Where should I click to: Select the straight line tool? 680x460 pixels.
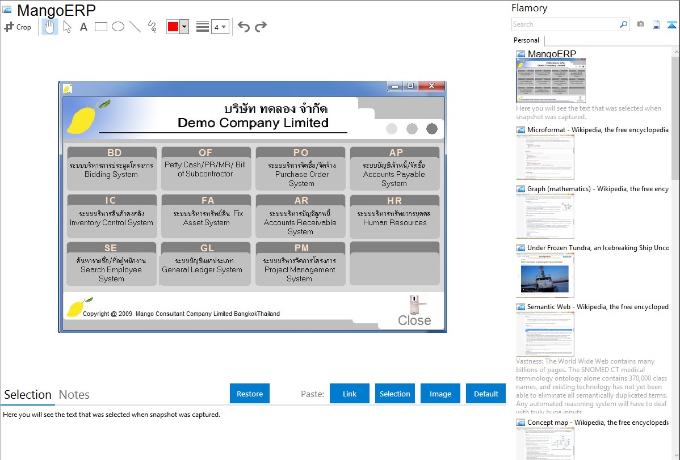(135, 27)
